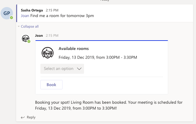
Task: Click Joan's small bot avatar
Action: pyautogui.click(x=26, y=38)
